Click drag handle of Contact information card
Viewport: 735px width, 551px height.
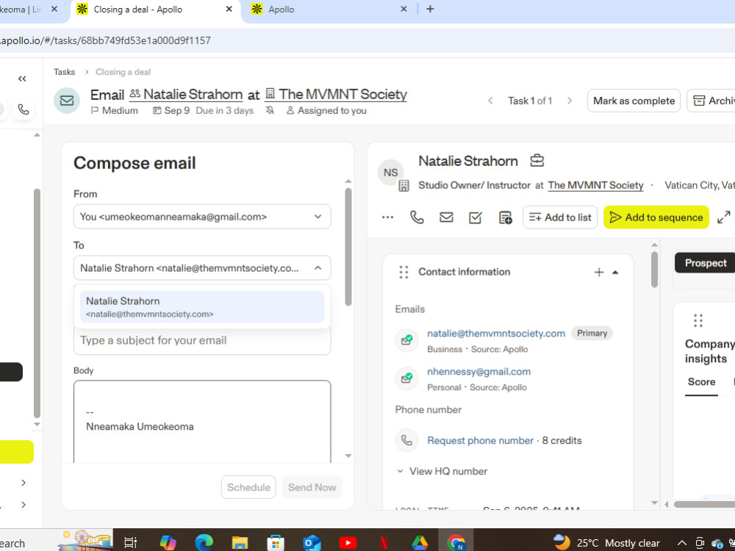pos(404,272)
